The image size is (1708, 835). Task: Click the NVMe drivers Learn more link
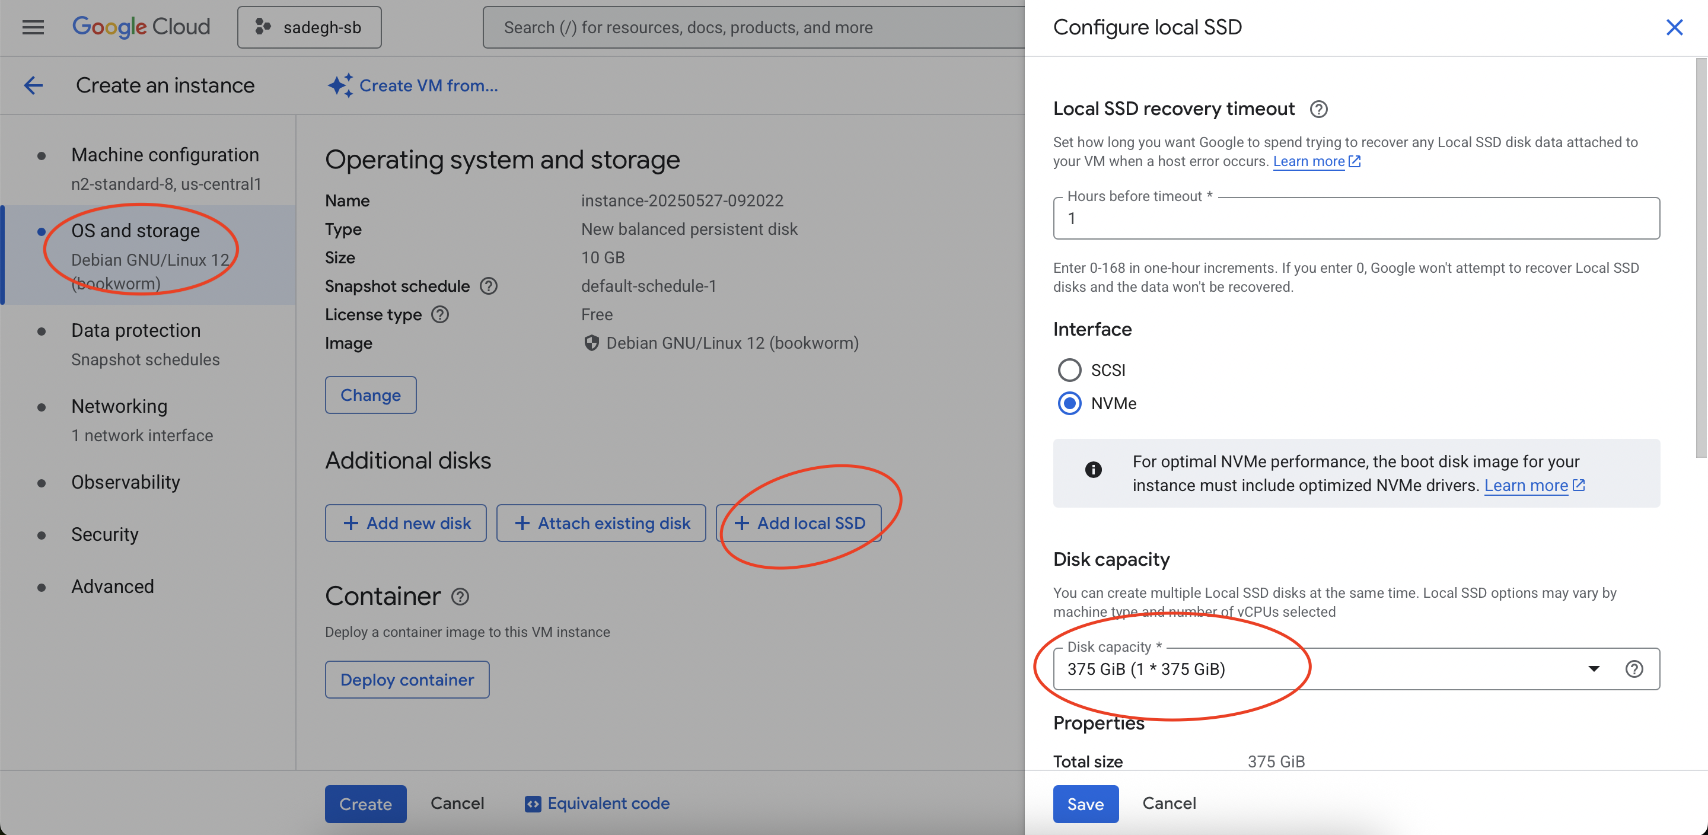tap(1526, 486)
